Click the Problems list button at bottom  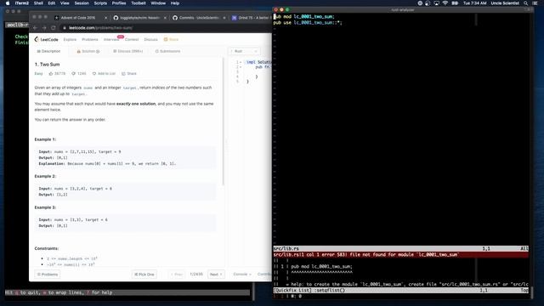pos(48,275)
